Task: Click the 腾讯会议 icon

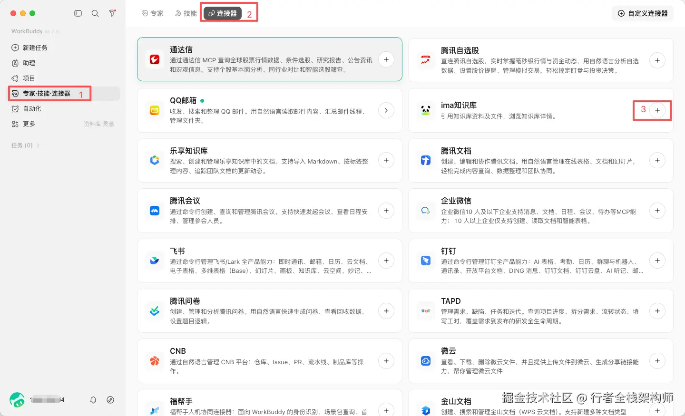Action: [155, 211]
